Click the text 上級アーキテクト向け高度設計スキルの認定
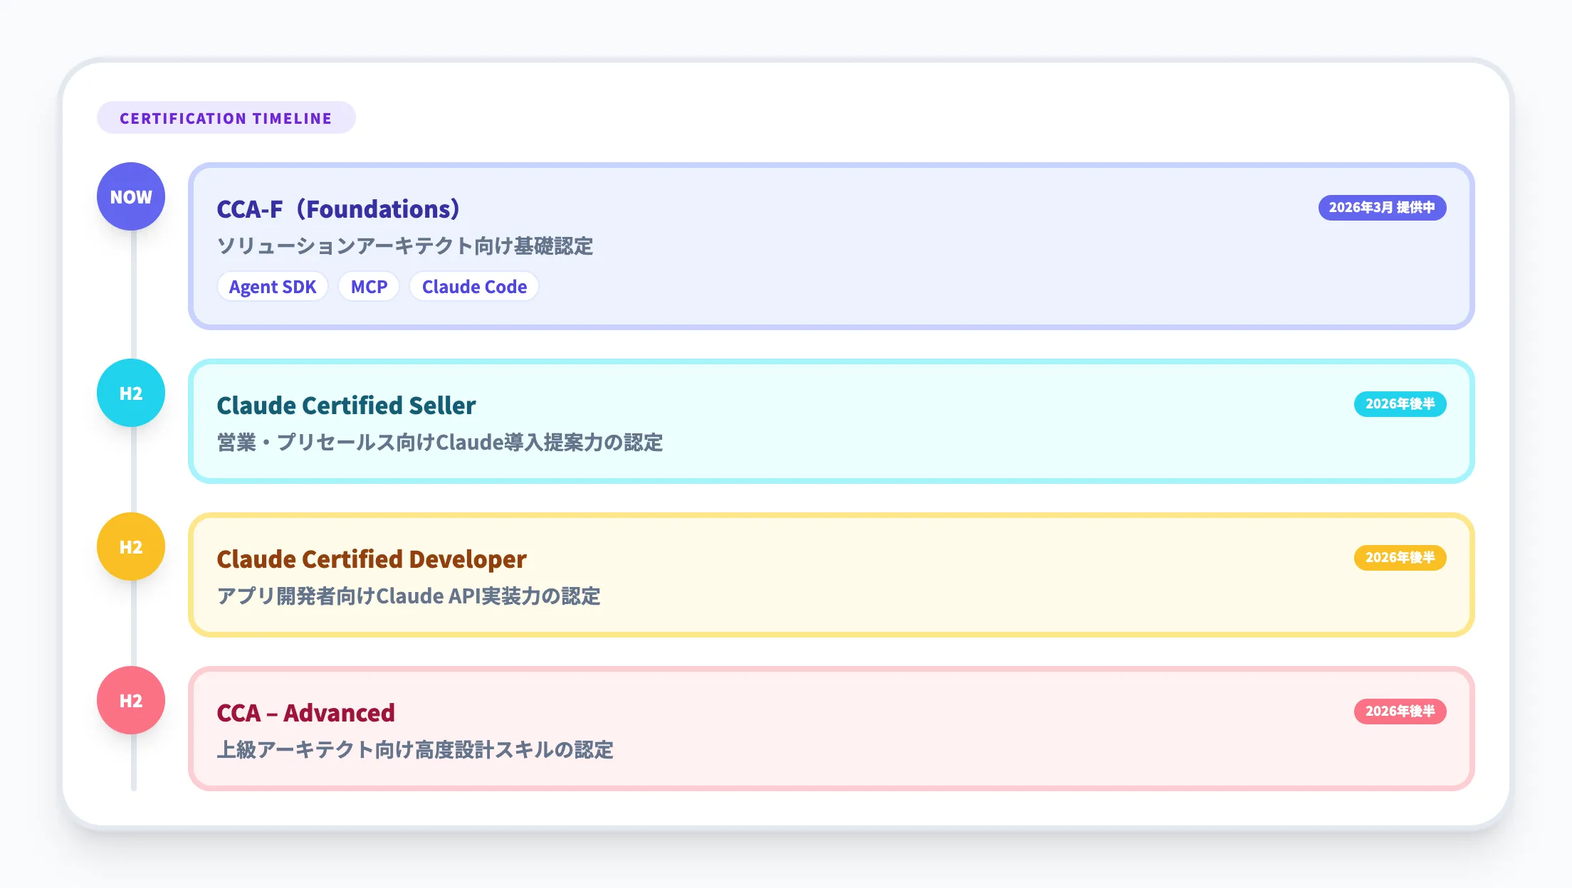The image size is (1572, 888). tap(415, 750)
